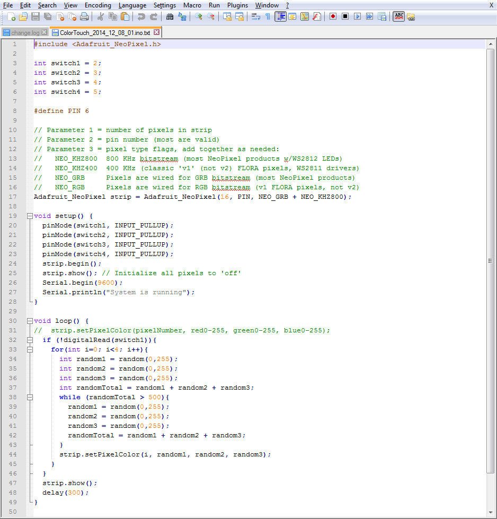Toggle show all characters pilcrow icon
Viewport: 497px width, 519px height.
click(268, 16)
